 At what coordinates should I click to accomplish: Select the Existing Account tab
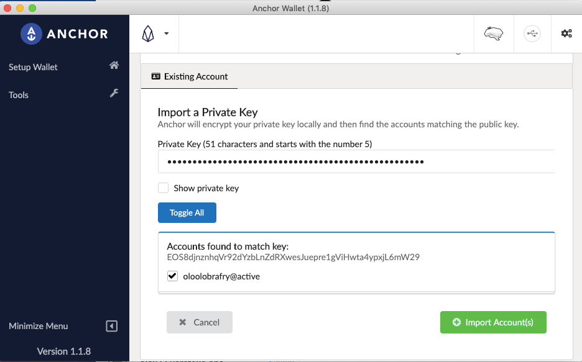click(x=189, y=76)
